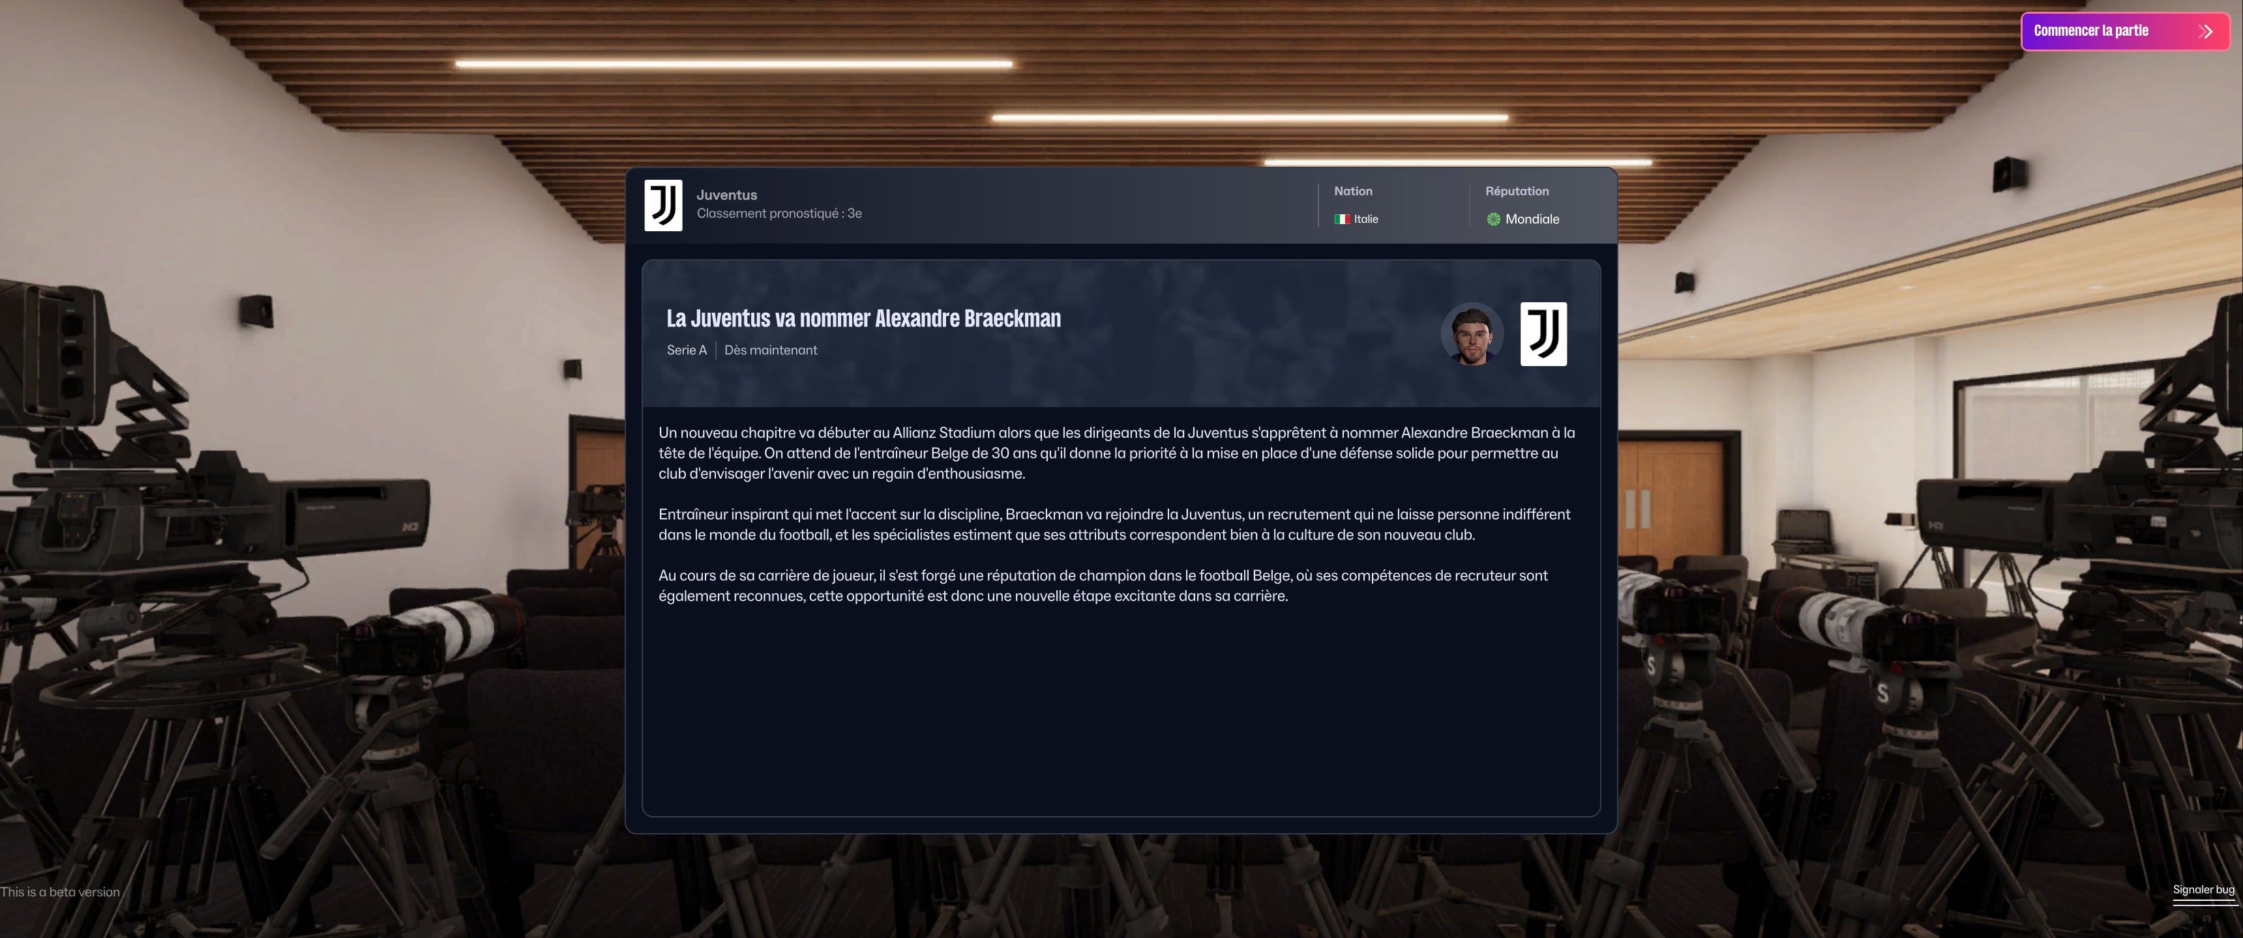Screen dimensions: 2243x938
Task: Click the Juventus logo beside the avatar
Action: point(1543,334)
